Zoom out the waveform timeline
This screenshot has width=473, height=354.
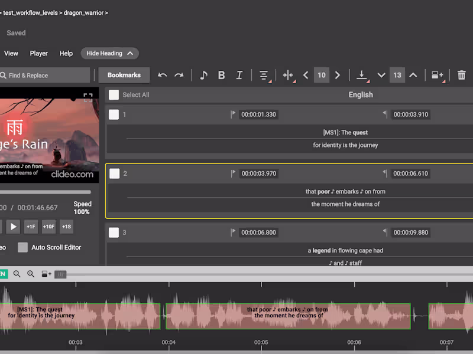[17, 274]
